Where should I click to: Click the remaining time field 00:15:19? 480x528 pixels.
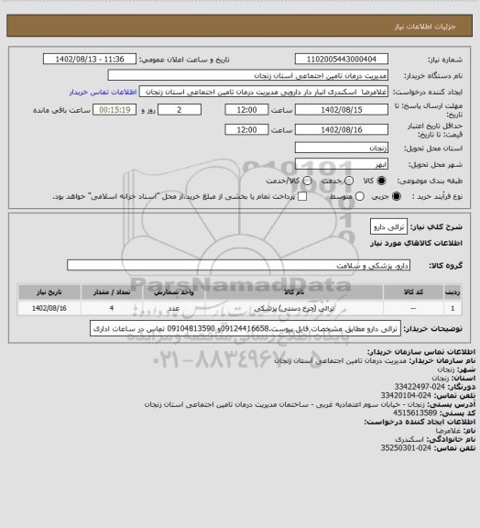point(115,110)
